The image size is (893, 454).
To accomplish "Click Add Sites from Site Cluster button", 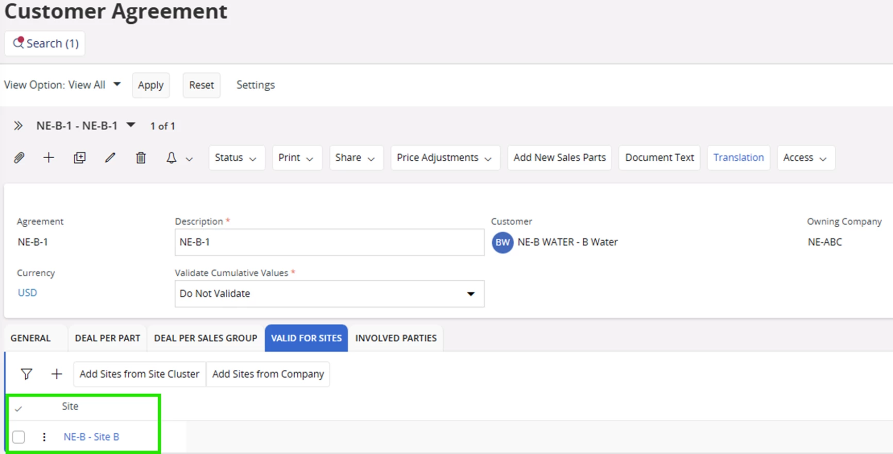I will 139,374.
